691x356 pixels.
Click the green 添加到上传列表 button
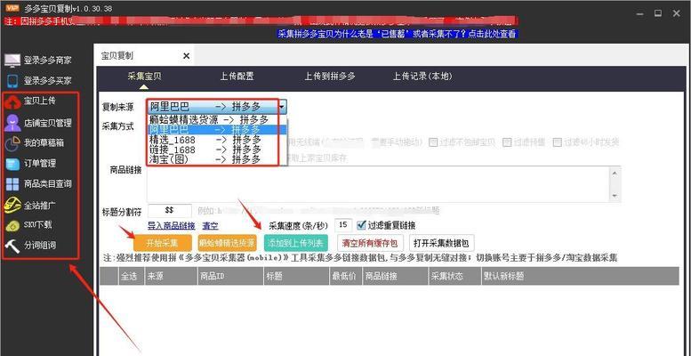(x=296, y=243)
